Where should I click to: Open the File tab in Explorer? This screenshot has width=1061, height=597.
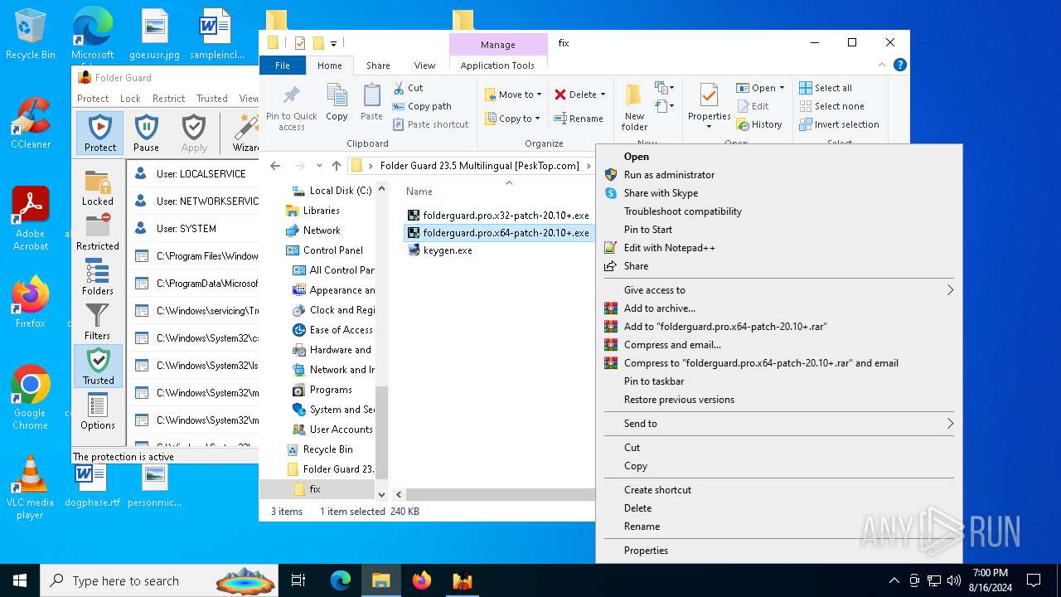tap(283, 66)
